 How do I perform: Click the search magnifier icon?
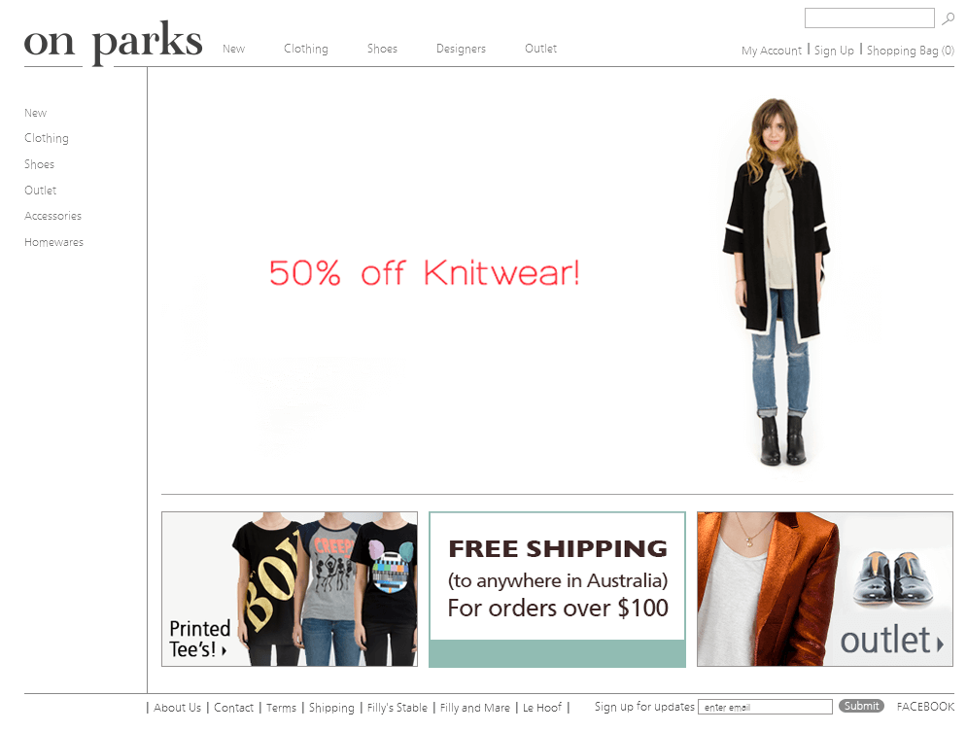(x=948, y=18)
